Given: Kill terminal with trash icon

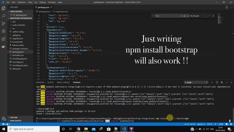Looking at the screenshot, I should pyautogui.click(x=222, y=82).
